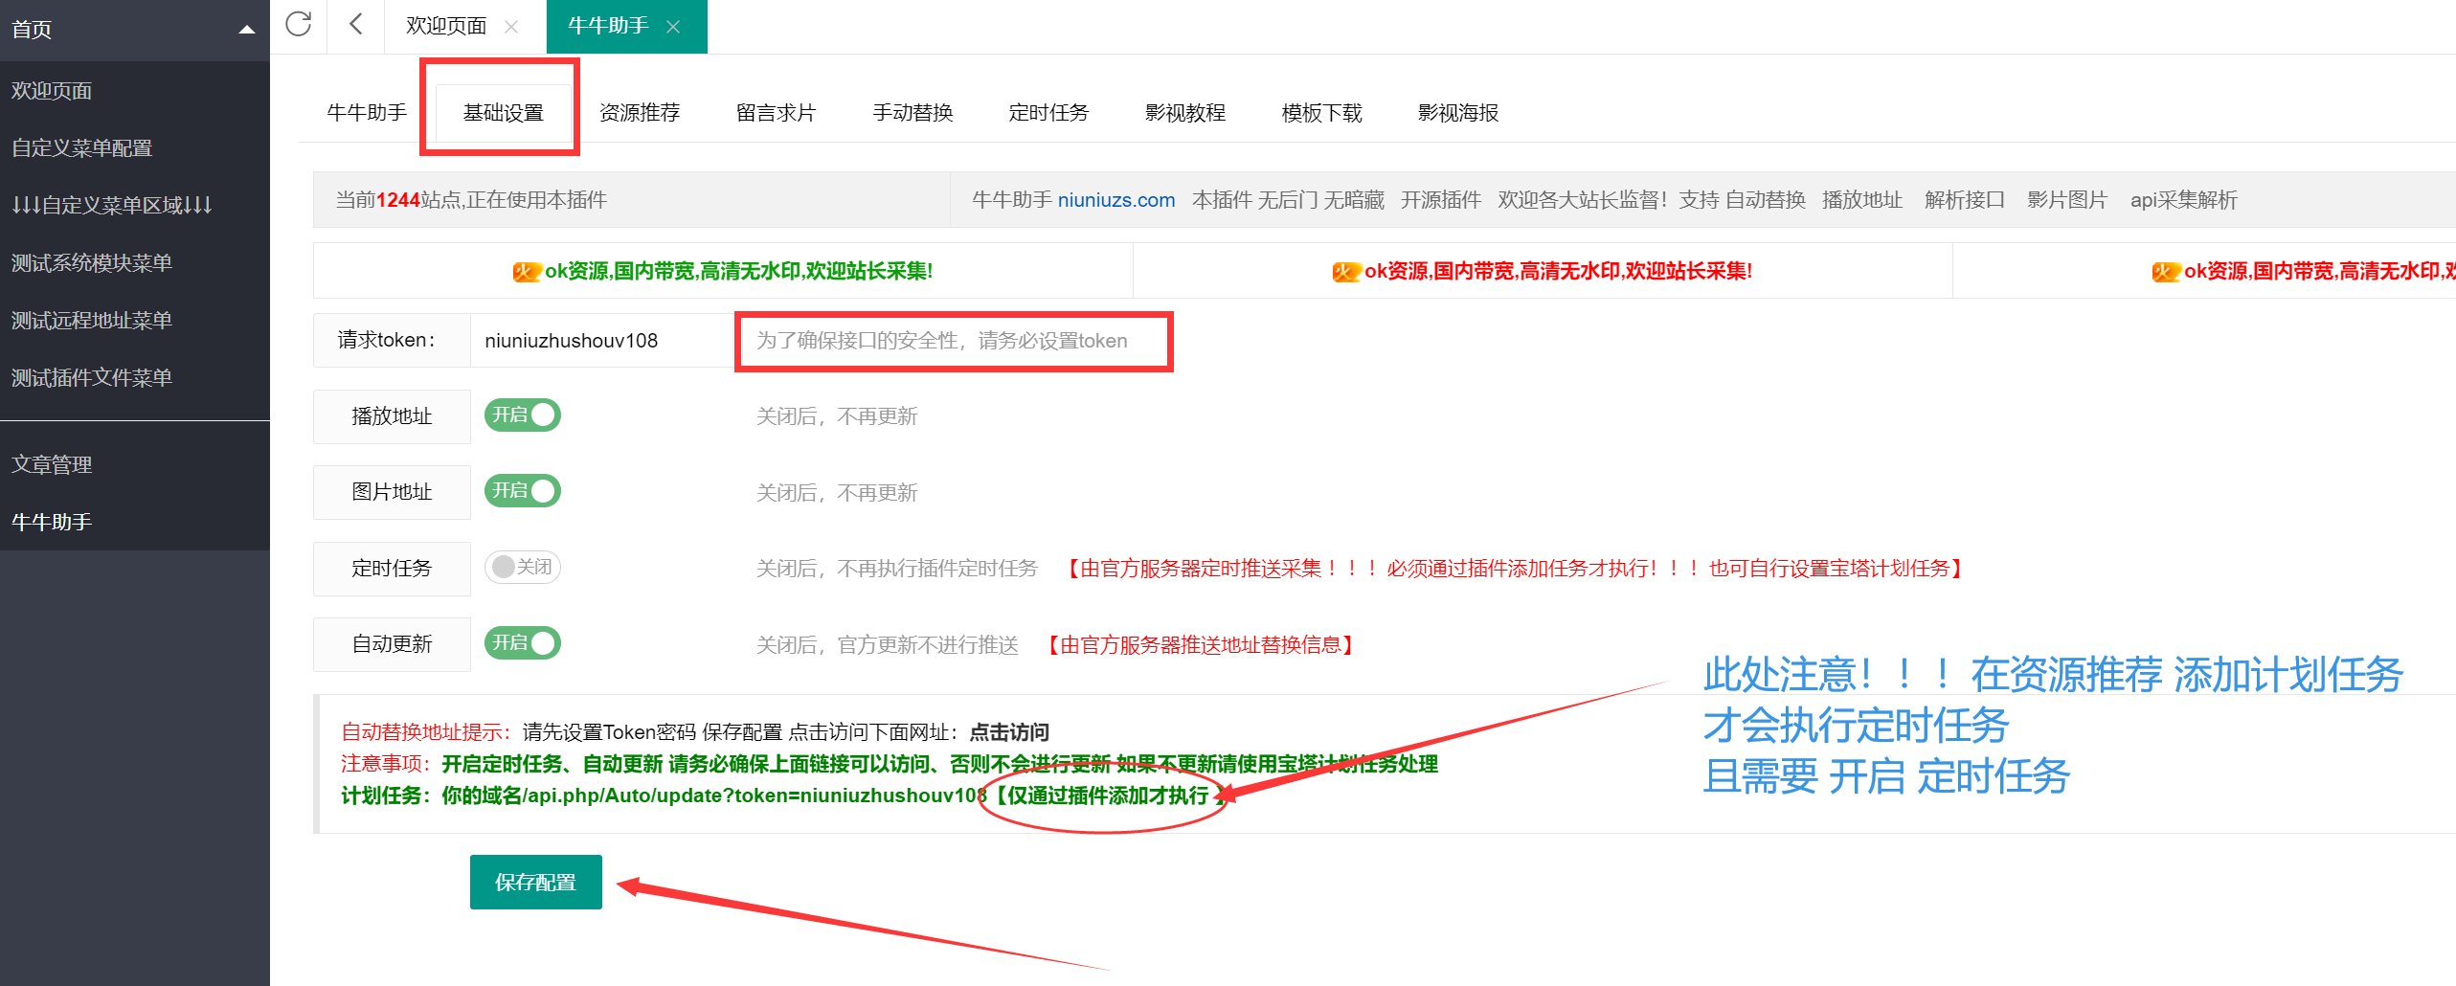Click the 点击访问 link
The width and height of the screenshot is (2456, 986).
pos(1009,732)
